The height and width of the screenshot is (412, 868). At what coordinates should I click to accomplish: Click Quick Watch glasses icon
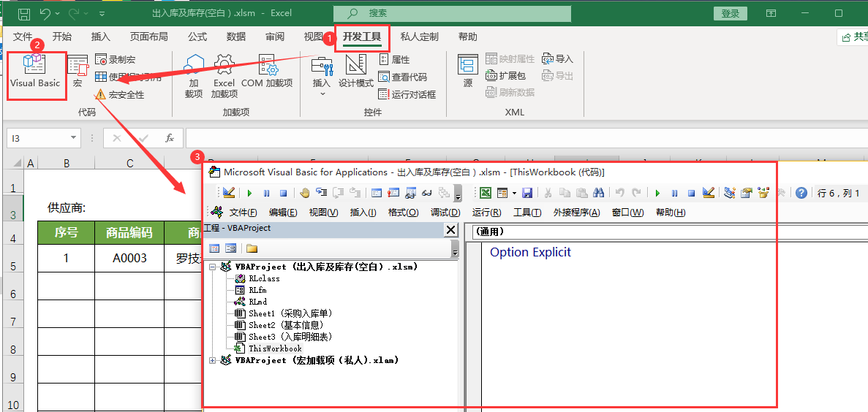427,193
